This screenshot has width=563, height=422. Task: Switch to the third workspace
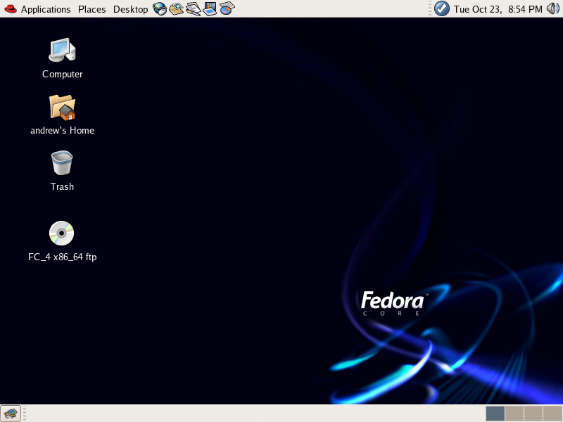point(533,414)
